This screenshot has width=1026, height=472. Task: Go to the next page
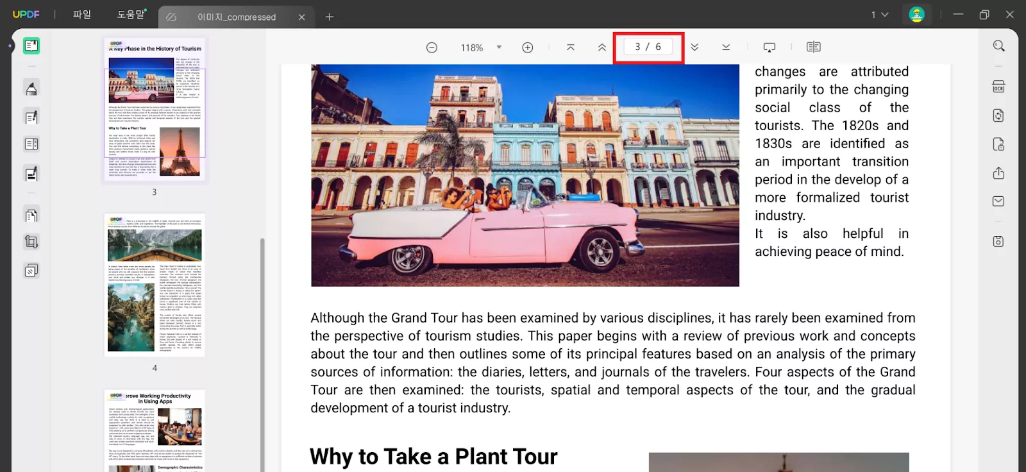[x=694, y=47]
